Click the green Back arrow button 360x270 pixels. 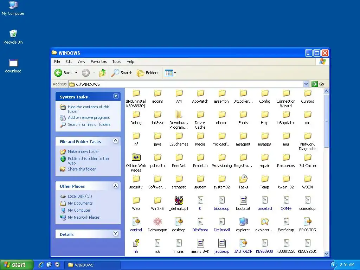tap(58, 73)
